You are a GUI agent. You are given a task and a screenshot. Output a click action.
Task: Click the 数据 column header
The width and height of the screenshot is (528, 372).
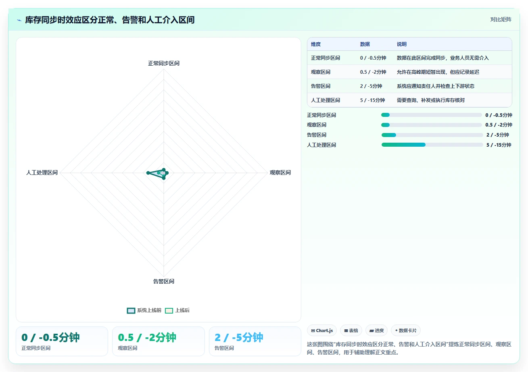pyautogui.click(x=365, y=44)
